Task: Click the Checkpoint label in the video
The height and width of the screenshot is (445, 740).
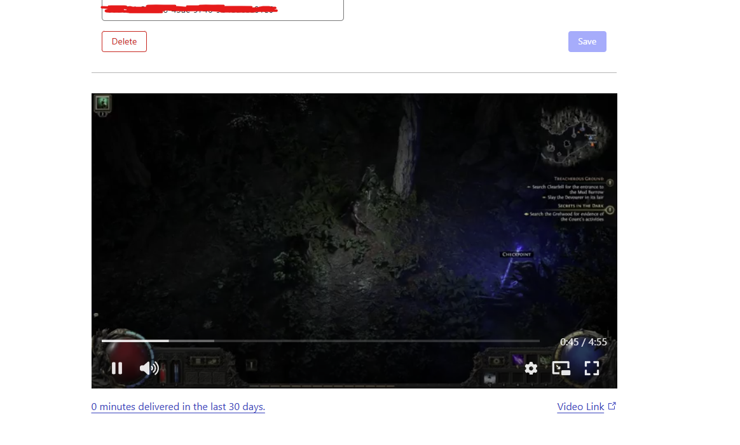Action: [x=516, y=255]
